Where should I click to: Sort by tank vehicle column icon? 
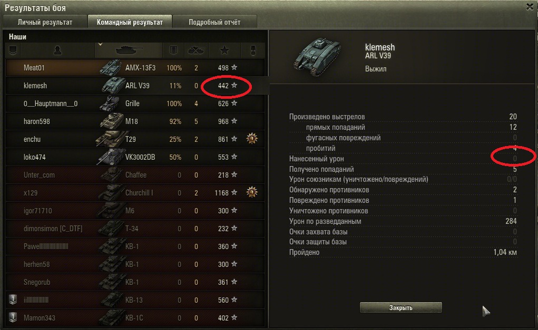[x=129, y=50]
